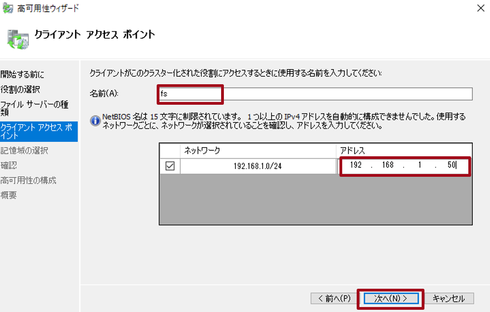Viewport: 490px width, 312px height.
Task: Click the アドレス column header
Action: 404,151
